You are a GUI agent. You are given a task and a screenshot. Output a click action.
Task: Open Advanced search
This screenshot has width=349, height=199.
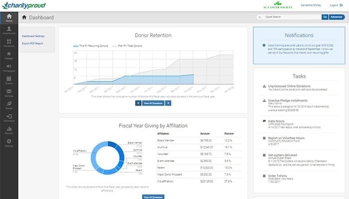click(x=337, y=17)
